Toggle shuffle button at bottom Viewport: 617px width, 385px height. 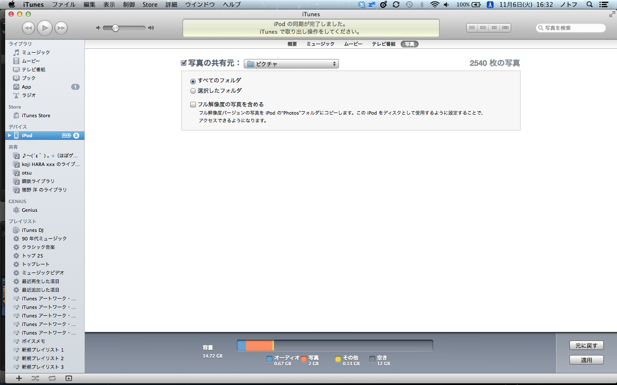tap(35, 378)
